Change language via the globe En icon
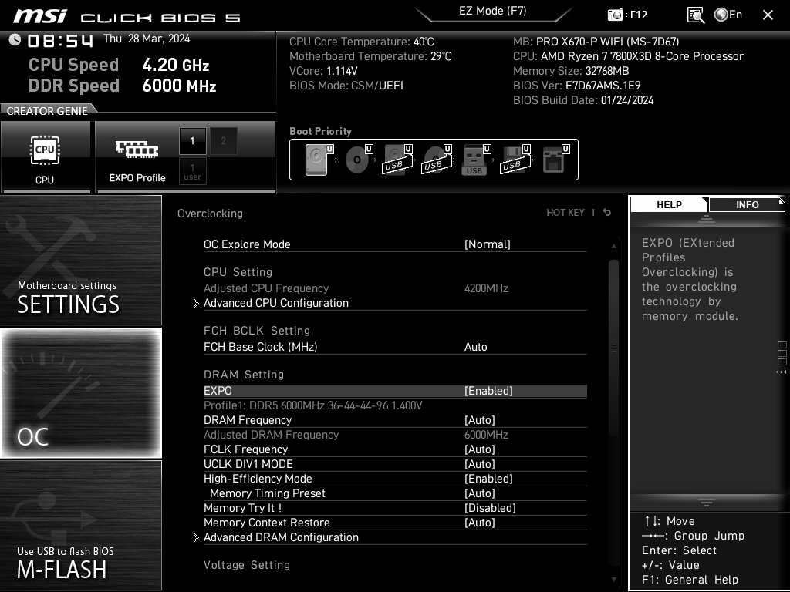Image resolution: width=790 pixels, height=592 pixels. click(728, 15)
